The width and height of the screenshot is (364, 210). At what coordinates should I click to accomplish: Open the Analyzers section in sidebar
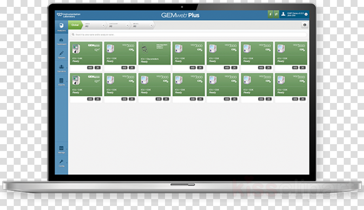coord(61,27)
